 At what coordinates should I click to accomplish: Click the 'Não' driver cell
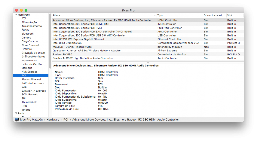[x=206, y=47]
